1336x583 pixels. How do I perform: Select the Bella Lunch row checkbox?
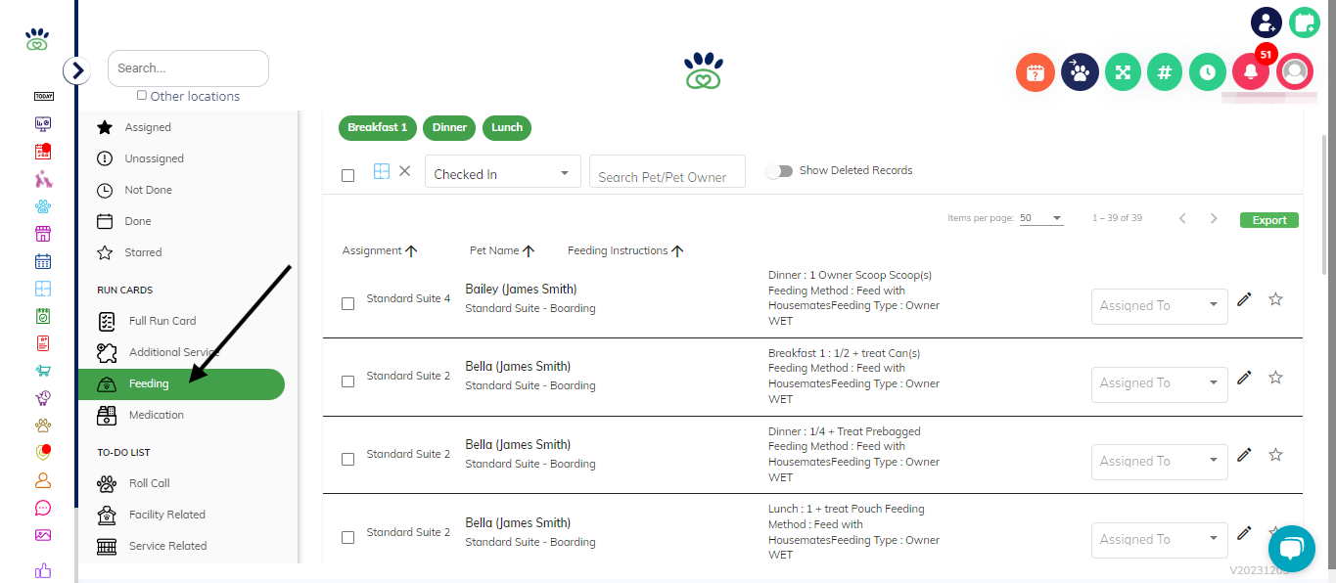coord(348,538)
